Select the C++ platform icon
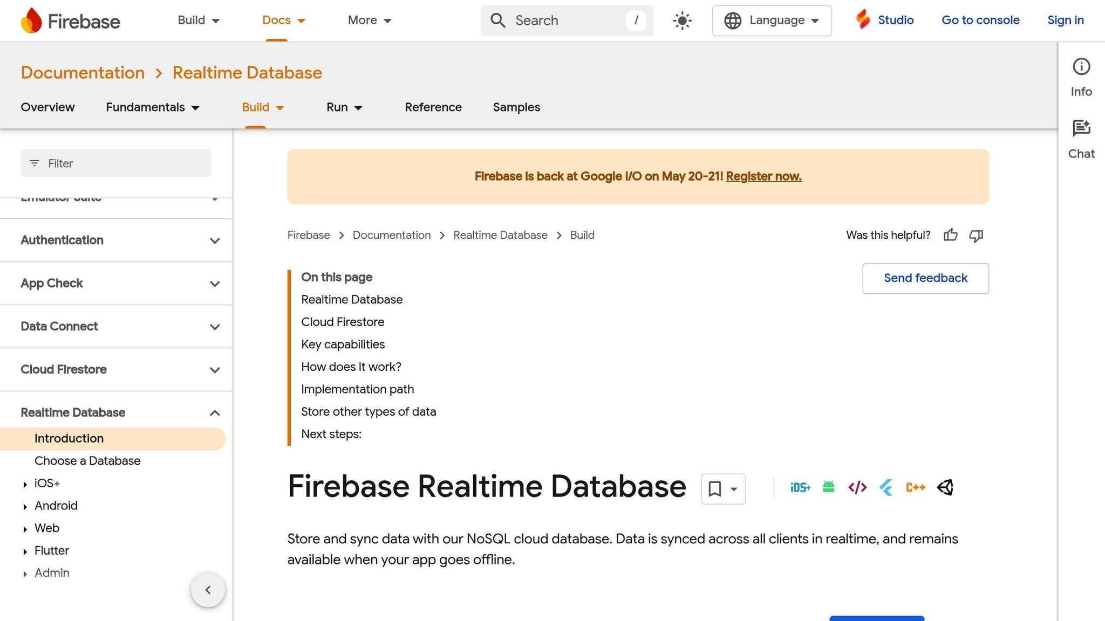Screen dimensions: 1105x621 (916, 488)
